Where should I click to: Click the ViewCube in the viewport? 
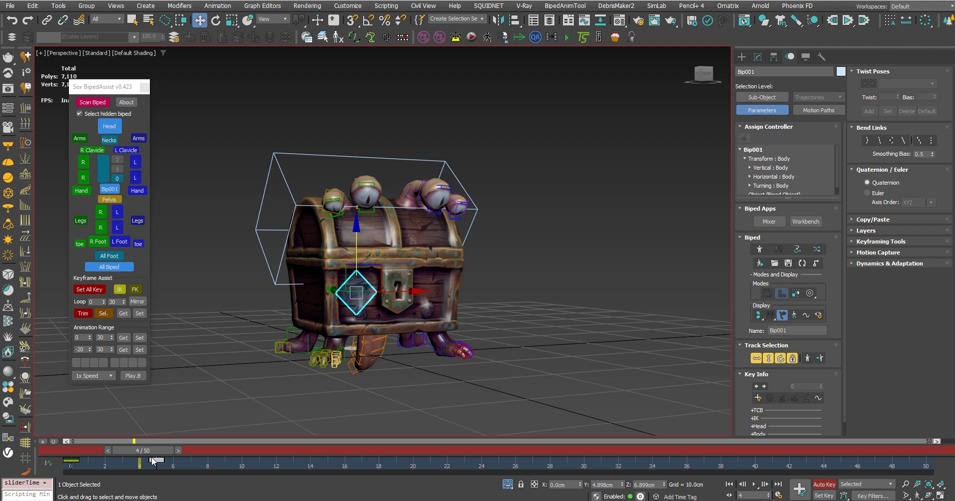pos(703,74)
